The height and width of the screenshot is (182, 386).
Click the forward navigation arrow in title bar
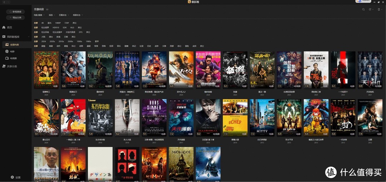click(9, 2)
